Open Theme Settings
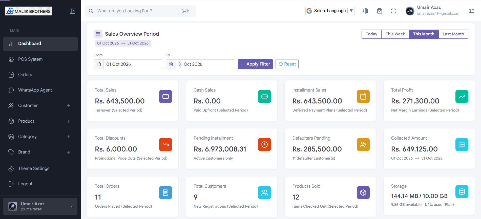The image size is (481, 219). [x=40, y=168]
